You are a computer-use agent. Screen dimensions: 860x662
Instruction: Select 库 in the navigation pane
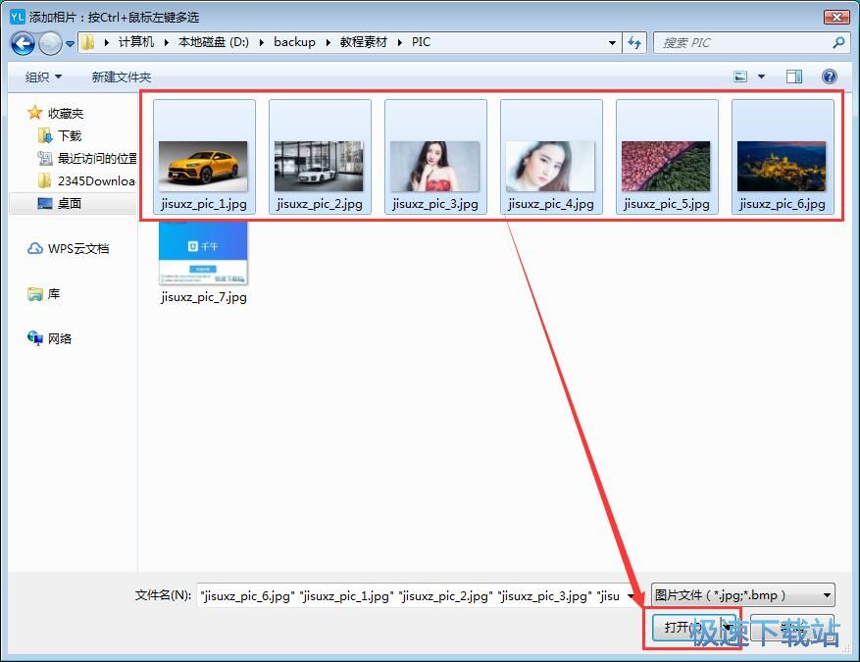54,294
